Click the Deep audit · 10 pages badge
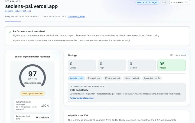The width and height of the screenshot is (195, 123). click(147, 2)
